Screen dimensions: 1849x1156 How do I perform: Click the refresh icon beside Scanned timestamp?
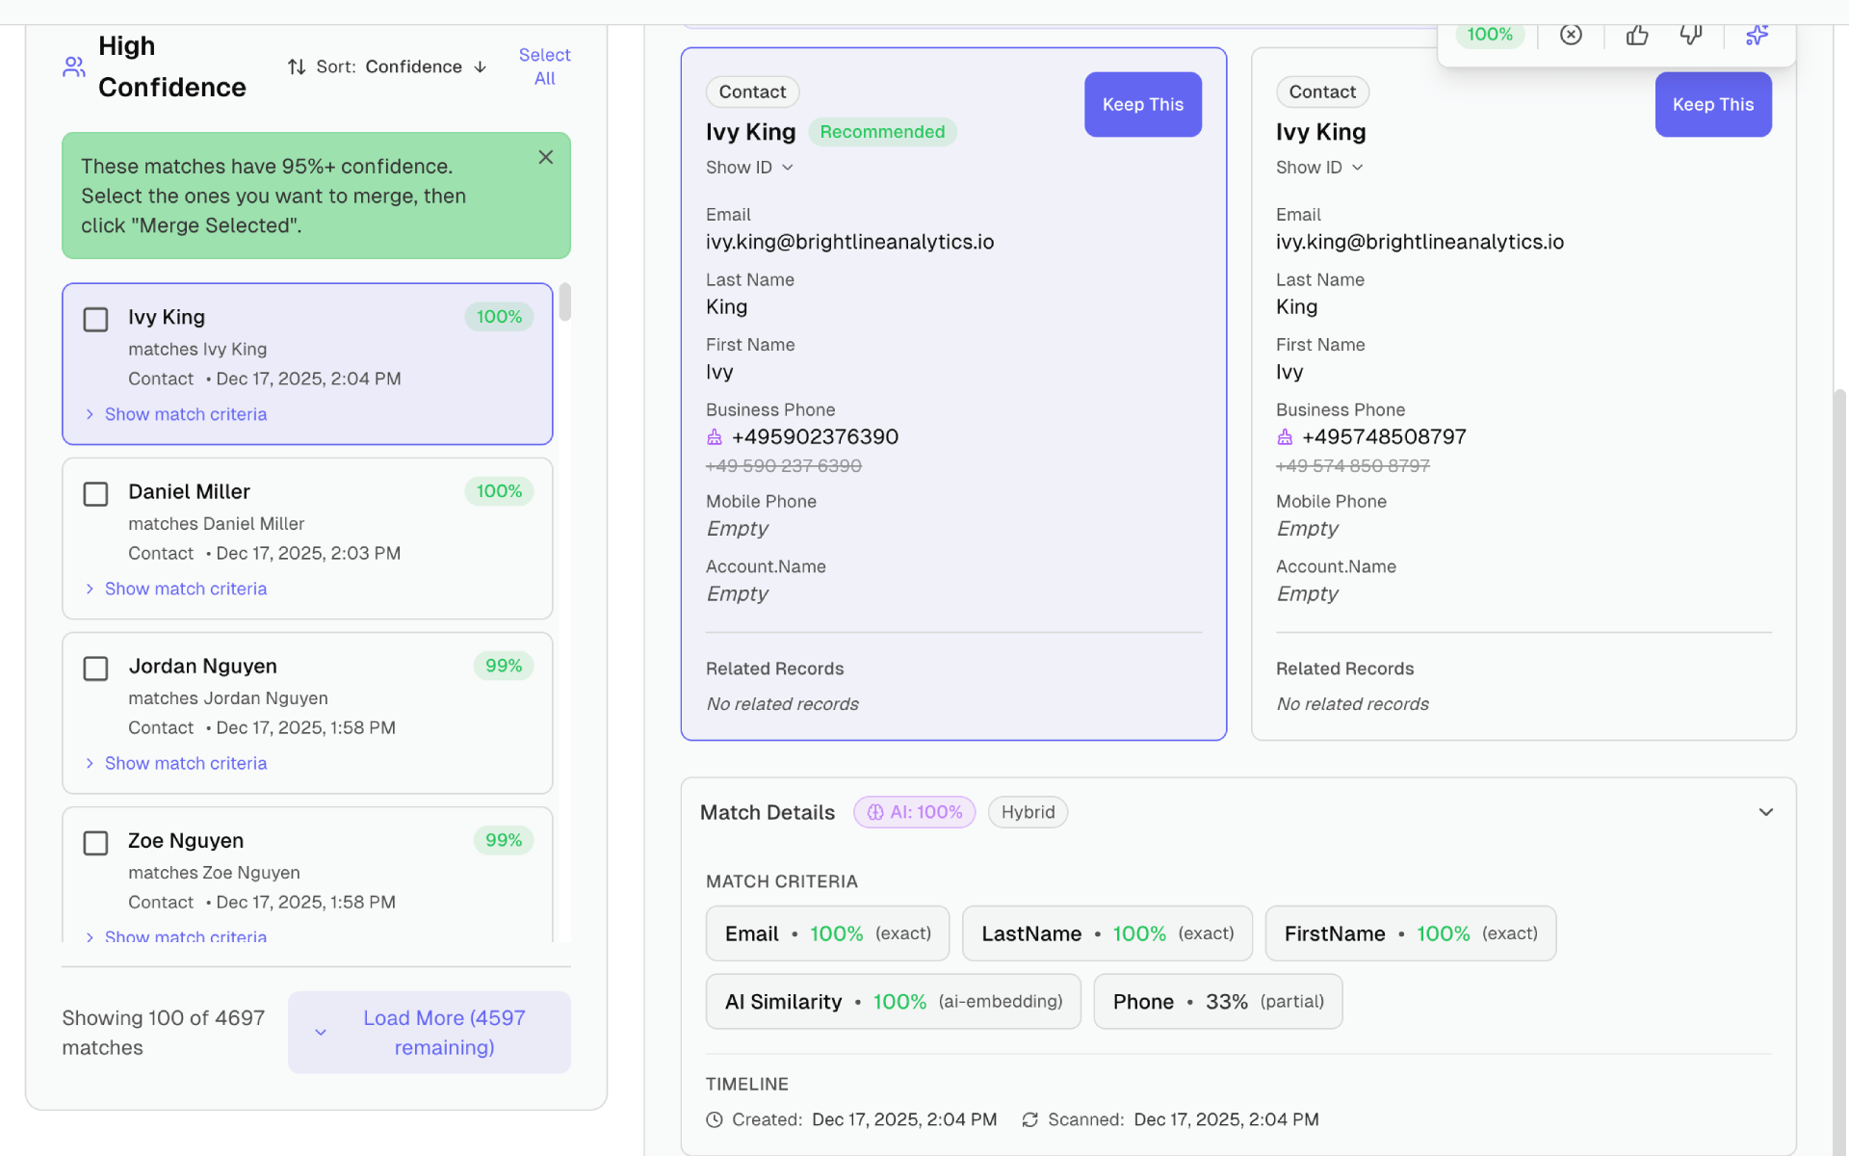(1029, 1119)
